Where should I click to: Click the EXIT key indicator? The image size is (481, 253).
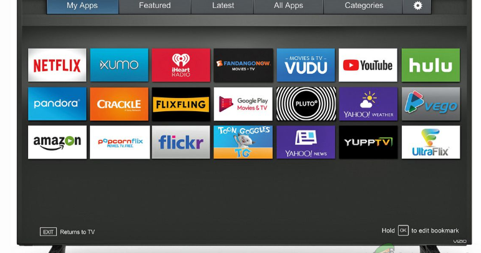pos(48,232)
